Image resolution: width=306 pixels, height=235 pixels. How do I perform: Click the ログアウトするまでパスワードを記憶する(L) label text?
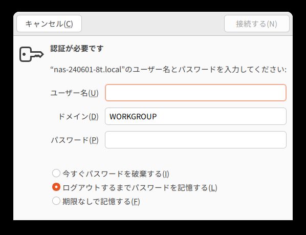(140, 187)
